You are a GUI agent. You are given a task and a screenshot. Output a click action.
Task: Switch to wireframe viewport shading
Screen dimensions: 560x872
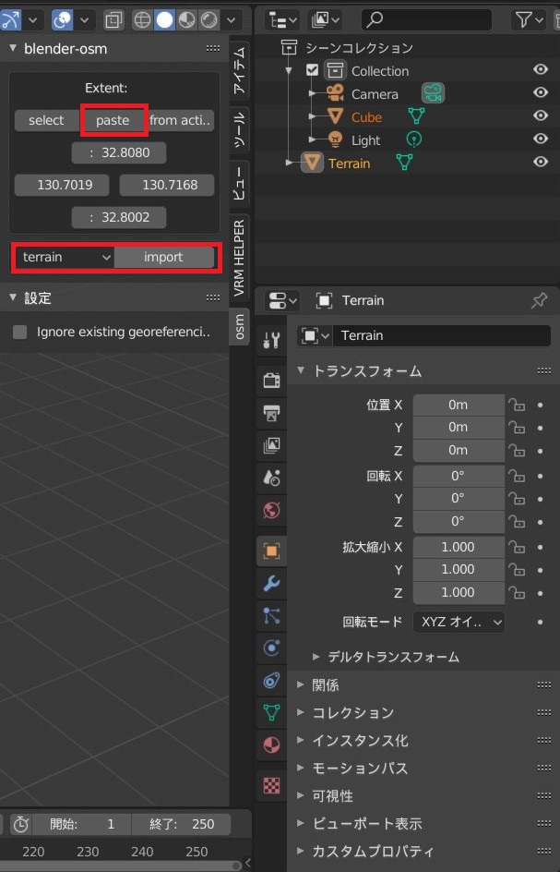point(142,20)
